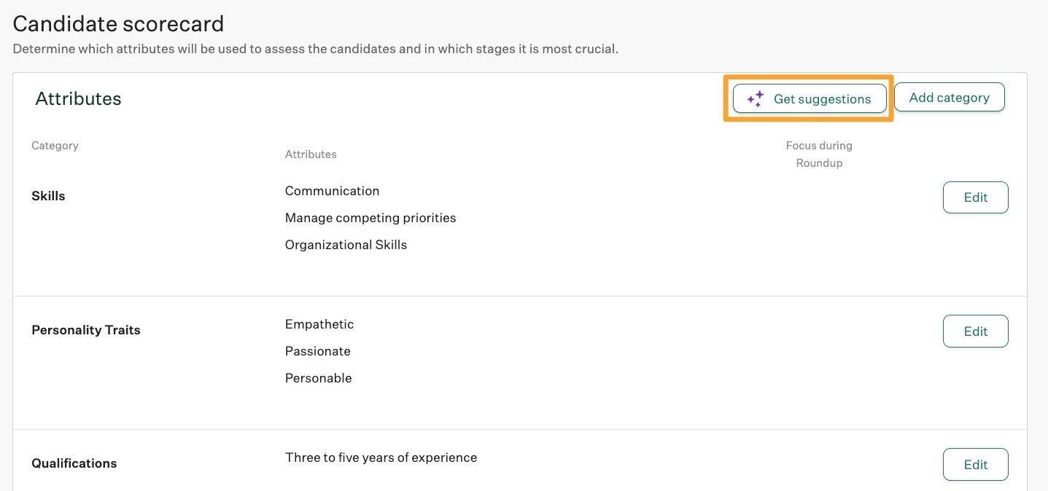The image size is (1048, 491).
Task: Edit the Personality Traits category
Action: 975,331
